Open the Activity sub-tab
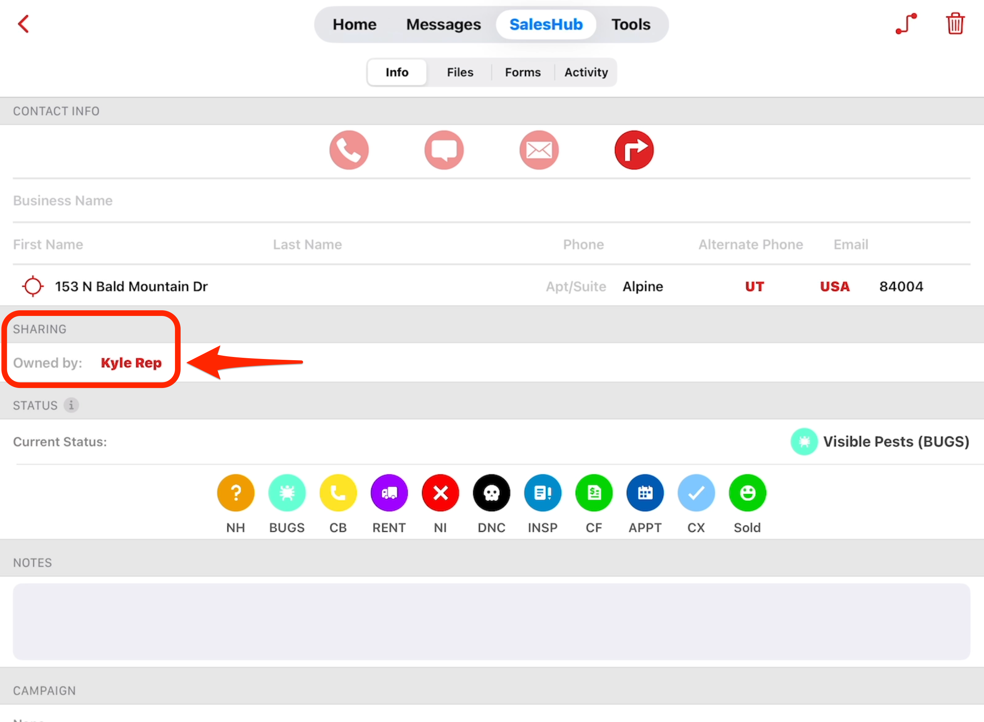 tap(586, 72)
